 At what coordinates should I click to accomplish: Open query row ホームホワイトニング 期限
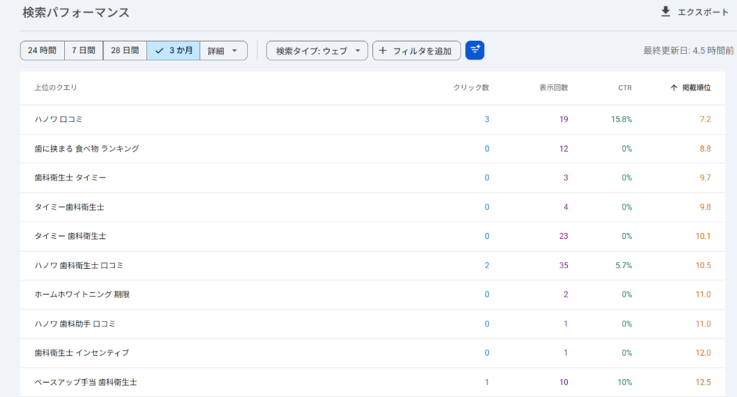click(372, 295)
